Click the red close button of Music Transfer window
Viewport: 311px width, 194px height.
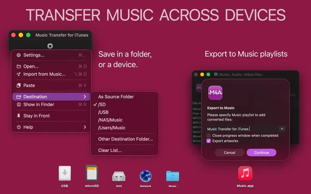(13, 35)
